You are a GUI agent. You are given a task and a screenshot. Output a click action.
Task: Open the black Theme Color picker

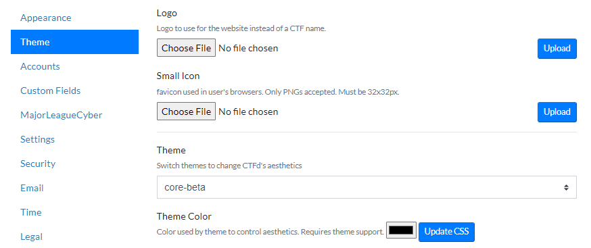click(x=401, y=230)
